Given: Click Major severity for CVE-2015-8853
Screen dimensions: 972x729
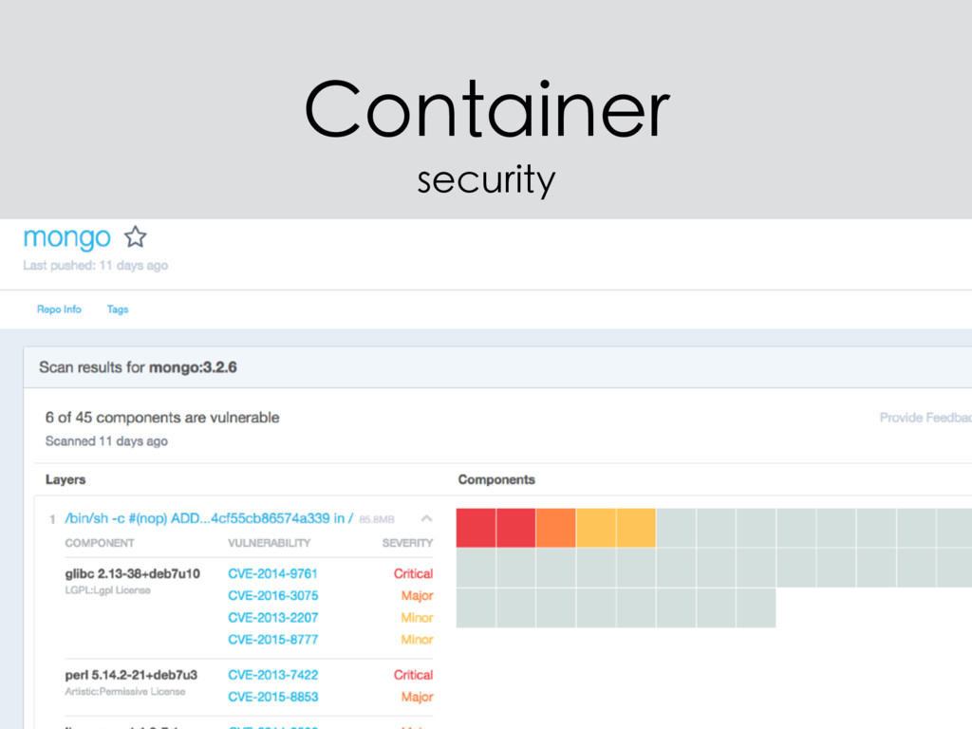Looking at the screenshot, I should (x=418, y=697).
